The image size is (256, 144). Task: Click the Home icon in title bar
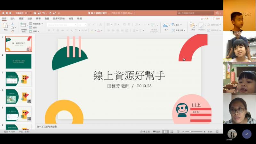[x=35, y=13]
